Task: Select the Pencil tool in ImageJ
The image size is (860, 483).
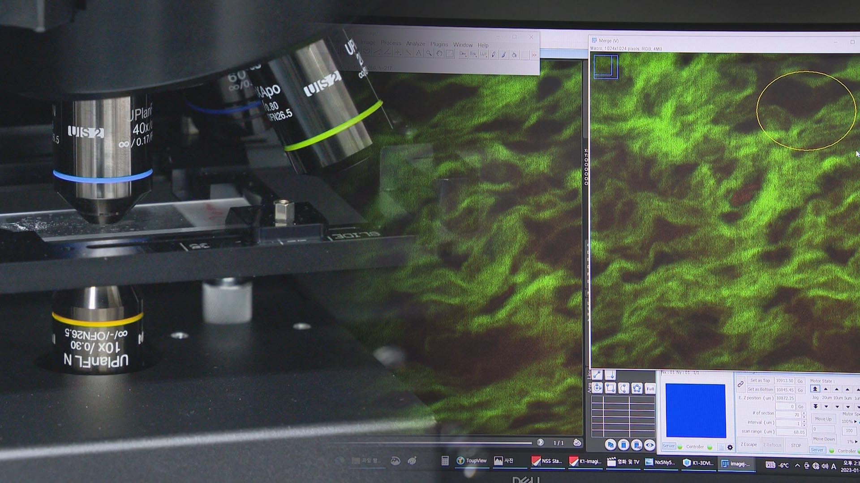Action: click(x=494, y=55)
